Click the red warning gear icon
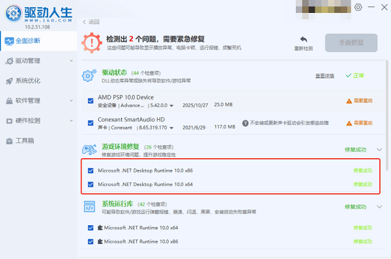 [x=92, y=43]
